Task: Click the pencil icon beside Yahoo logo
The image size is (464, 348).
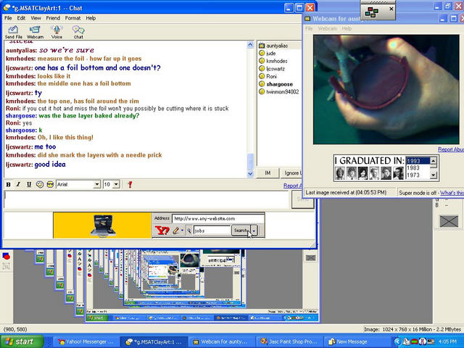Action: [176, 231]
